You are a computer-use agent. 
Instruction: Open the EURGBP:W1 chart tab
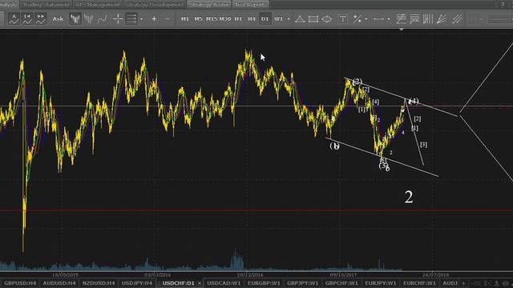(x=264, y=283)
